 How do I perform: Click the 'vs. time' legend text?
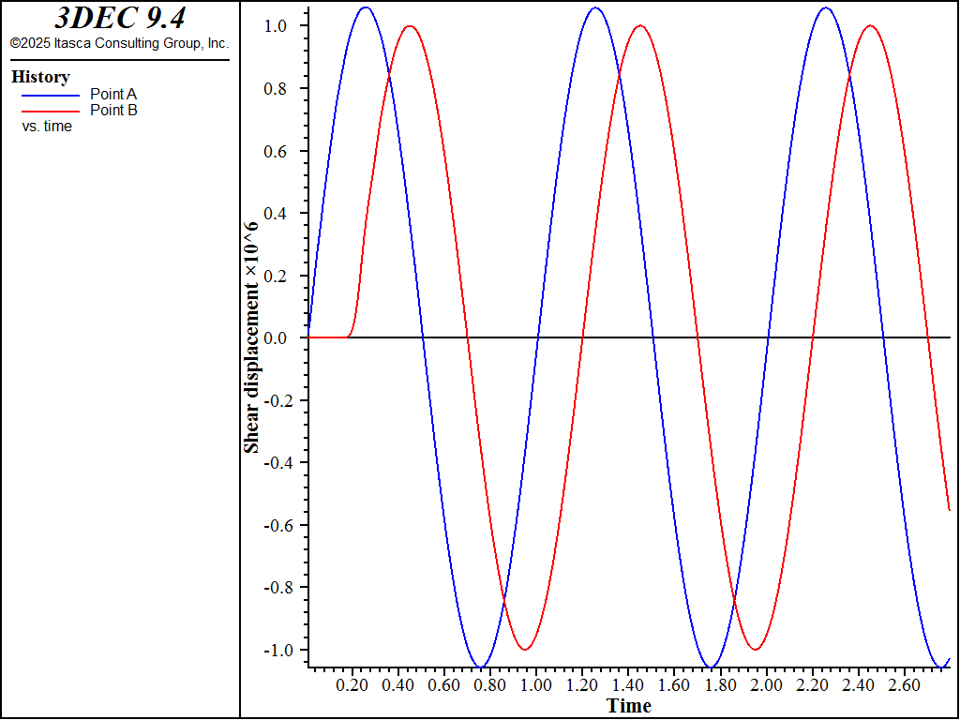pos(47,126)
